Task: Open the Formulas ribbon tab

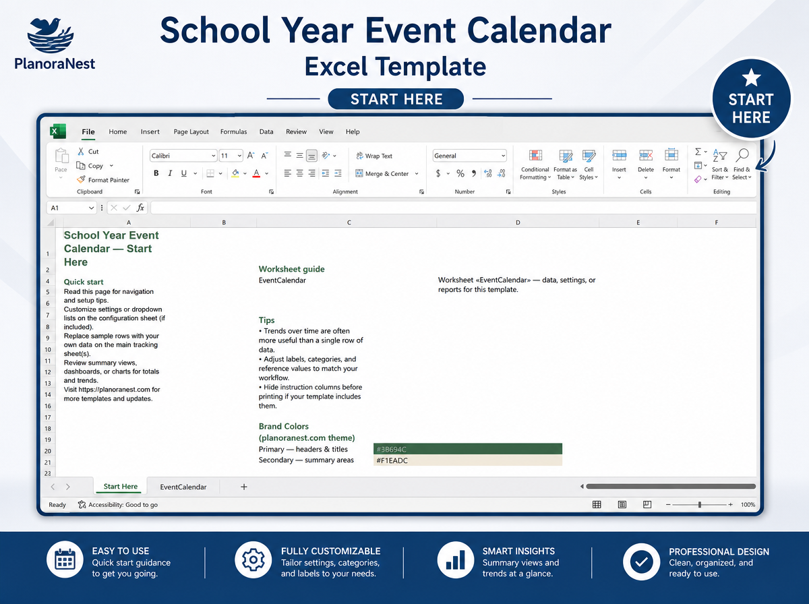Action: point(233,131)
